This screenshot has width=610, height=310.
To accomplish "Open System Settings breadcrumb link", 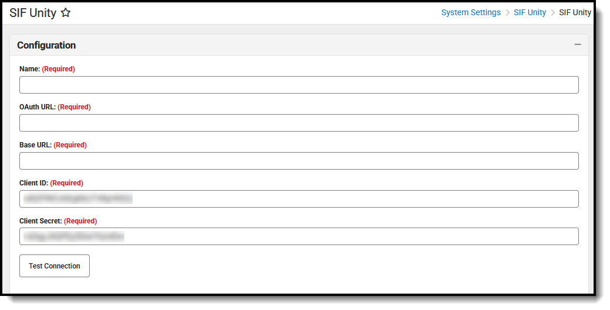I will [471, 12].
